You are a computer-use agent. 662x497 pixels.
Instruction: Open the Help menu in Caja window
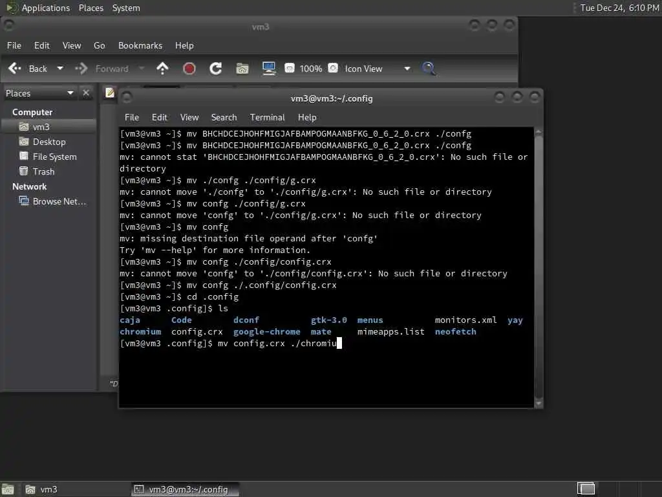click(x=184, y=46)
